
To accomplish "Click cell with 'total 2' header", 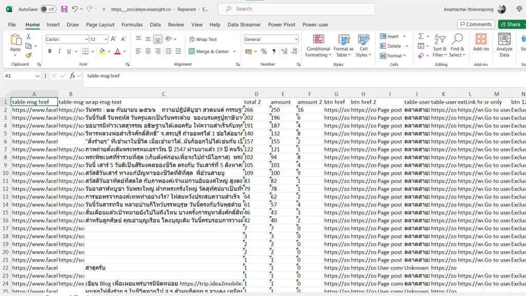I will tap(256, 102).
